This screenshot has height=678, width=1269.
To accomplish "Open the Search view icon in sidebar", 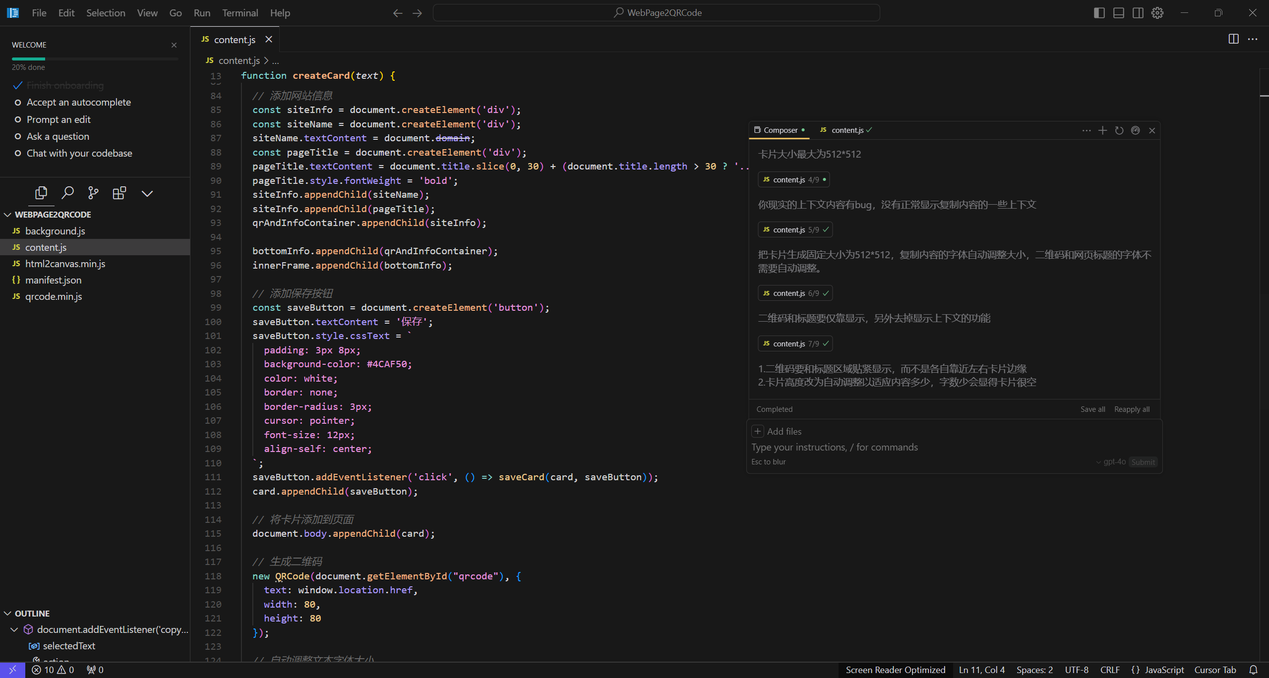I will (x=67, y=193).
